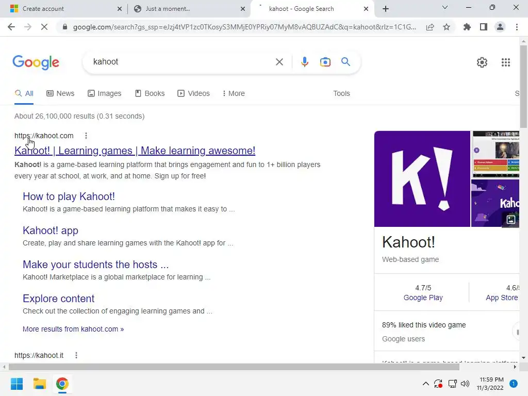Click the share page icon in address bar
This screenshot has height=396, width=528.
coord(430,27)
